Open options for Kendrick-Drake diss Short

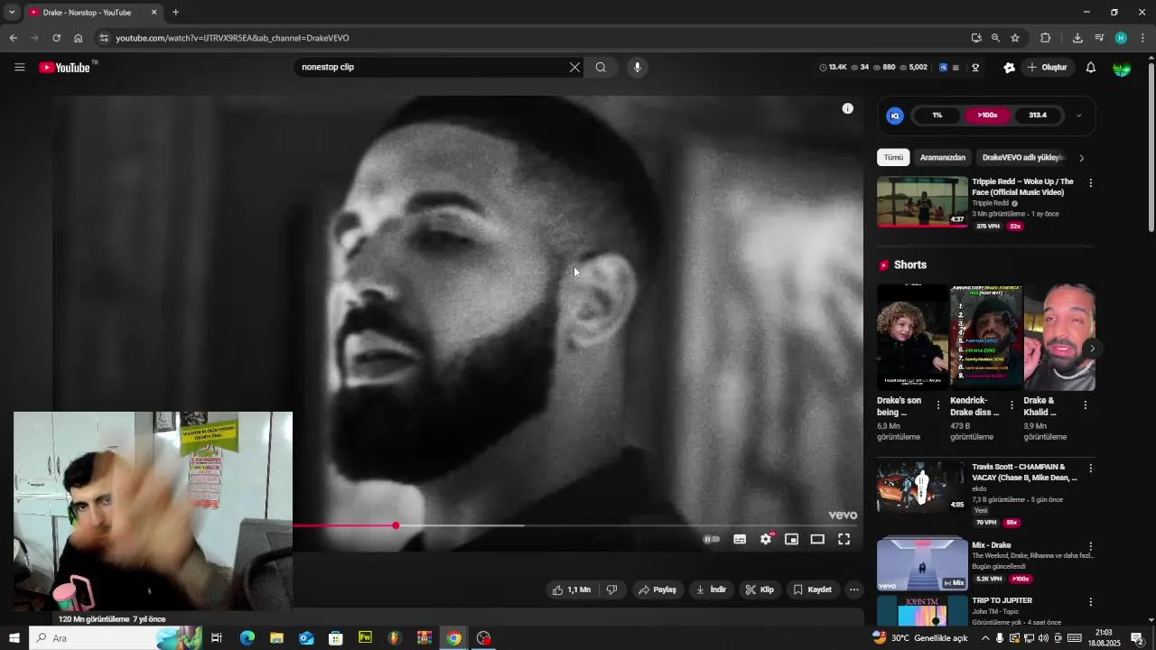pyautogui.click(x=1011, y=405)
